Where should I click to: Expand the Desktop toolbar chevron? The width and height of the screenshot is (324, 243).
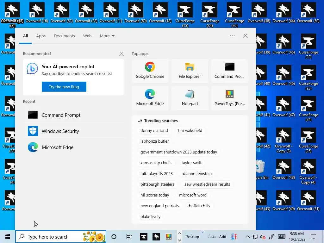coord(203,232)
